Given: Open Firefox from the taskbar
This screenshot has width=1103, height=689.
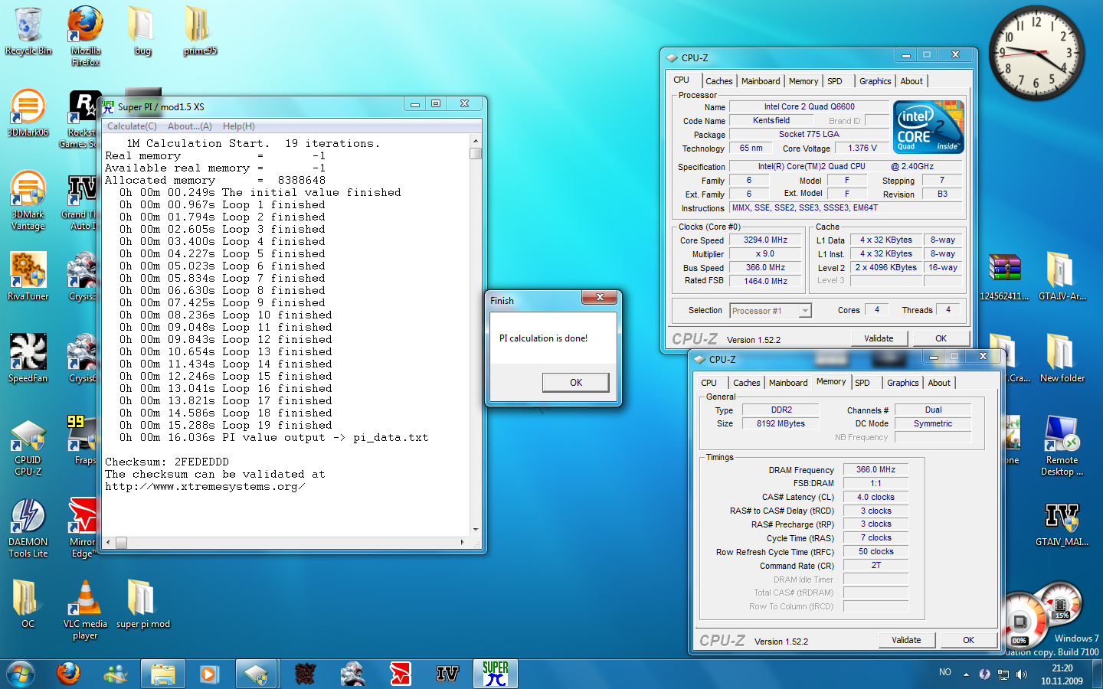Looking at the screenshot, I should click(69, 674).
